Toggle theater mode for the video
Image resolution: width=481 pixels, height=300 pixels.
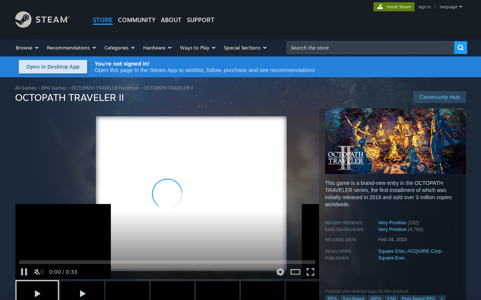point(295,272)
